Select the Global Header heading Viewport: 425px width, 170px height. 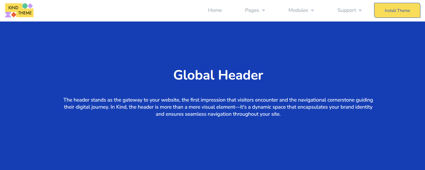click(x=218, y=75)
